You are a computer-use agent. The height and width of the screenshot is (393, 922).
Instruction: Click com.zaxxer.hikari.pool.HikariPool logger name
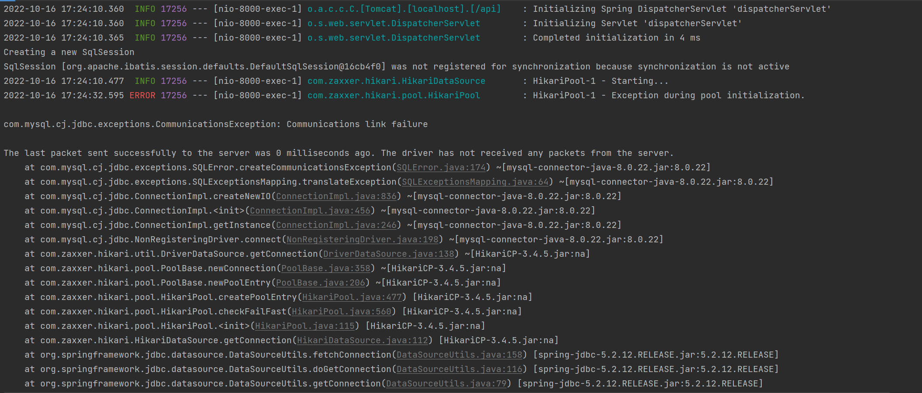394,95
